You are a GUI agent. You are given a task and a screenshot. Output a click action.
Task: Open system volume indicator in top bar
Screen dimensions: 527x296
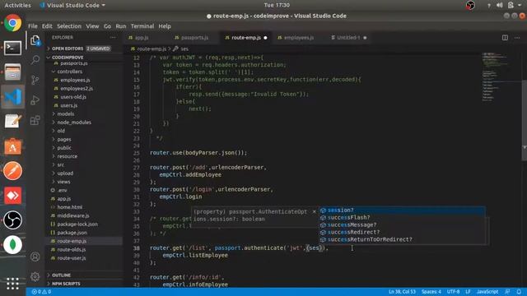(x=500, y=5)
